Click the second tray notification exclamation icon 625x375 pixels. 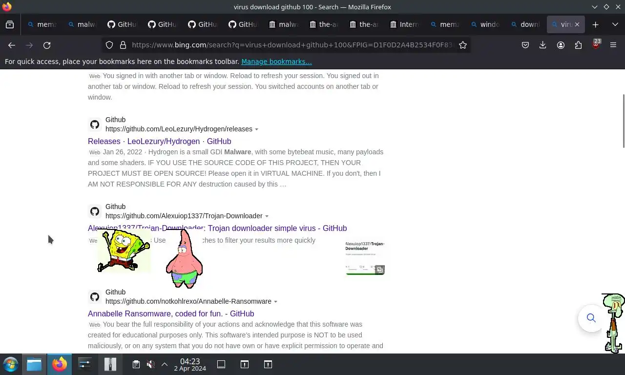[268, 364]
